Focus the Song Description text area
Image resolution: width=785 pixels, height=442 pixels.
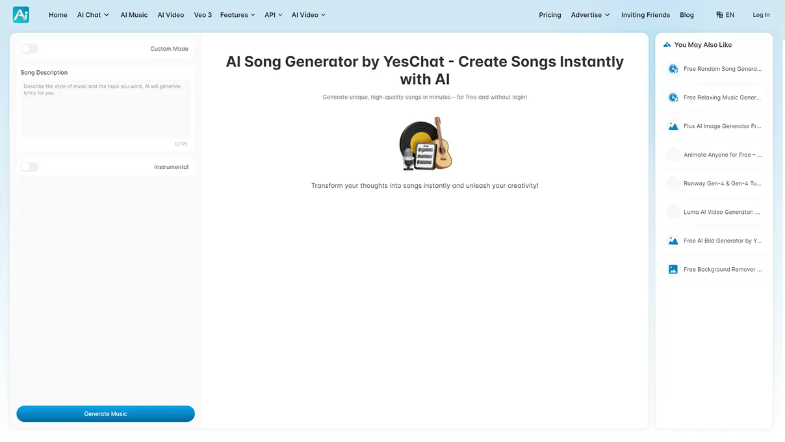(x=105, y=109)
